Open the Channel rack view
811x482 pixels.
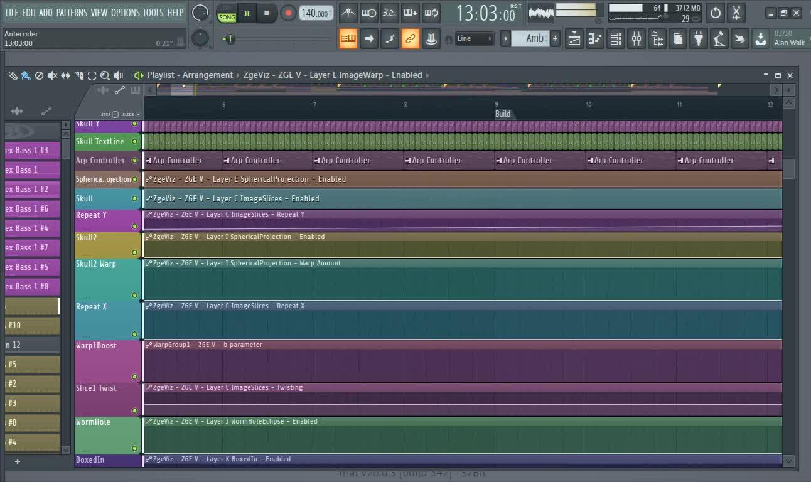tap(616, 39)
